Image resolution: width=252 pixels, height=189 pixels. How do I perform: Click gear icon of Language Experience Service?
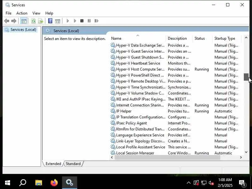pos(113,135)
